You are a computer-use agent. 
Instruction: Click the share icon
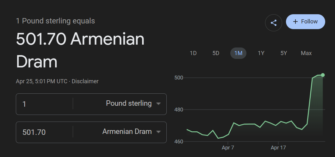tap(273, 23)
